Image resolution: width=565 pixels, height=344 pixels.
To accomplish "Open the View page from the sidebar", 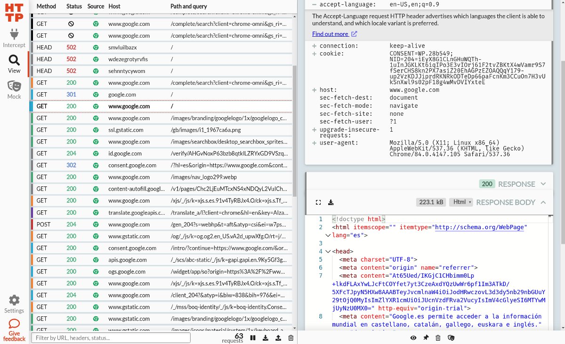I will click(14, 64).
